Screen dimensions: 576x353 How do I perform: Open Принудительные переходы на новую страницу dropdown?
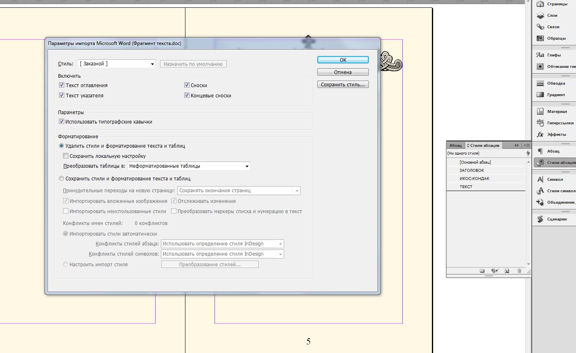point(239,191)
